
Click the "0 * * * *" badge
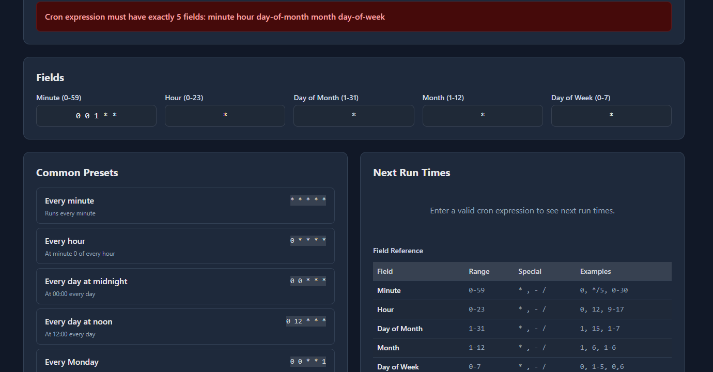[308, 240]
